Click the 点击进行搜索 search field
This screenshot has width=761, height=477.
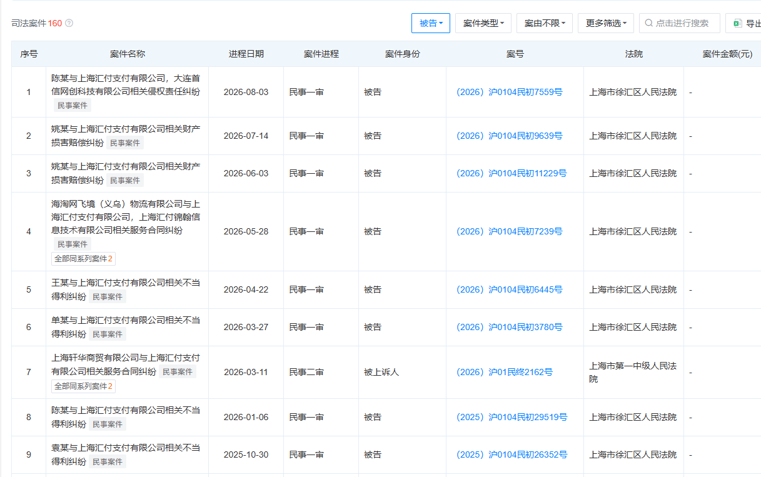[x=680, y=23]
